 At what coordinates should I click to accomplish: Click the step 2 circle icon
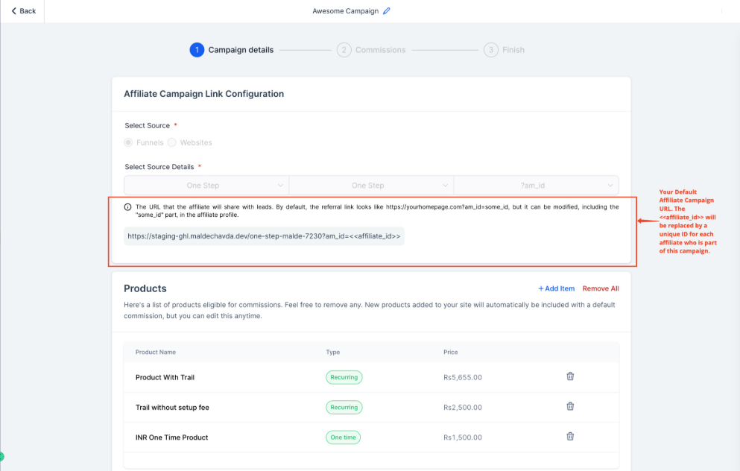[x=344, y=49]
